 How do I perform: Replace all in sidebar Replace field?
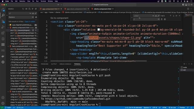pos(36,17)
